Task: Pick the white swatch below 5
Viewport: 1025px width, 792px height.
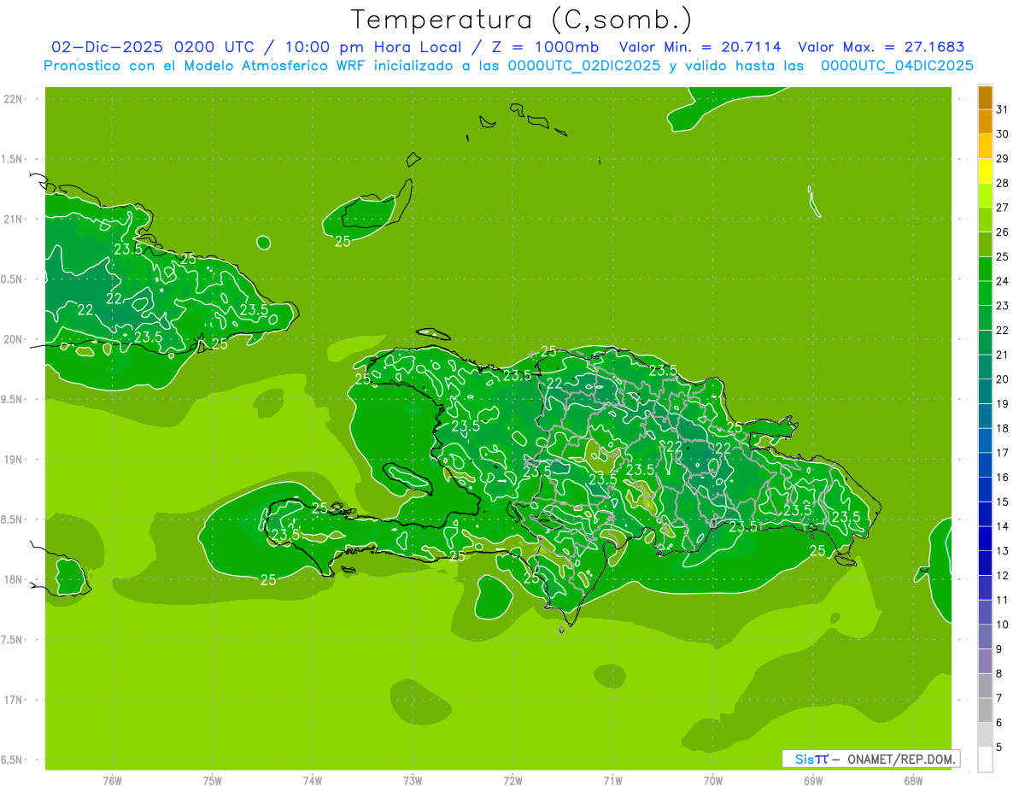Action: tap(985, 759)
